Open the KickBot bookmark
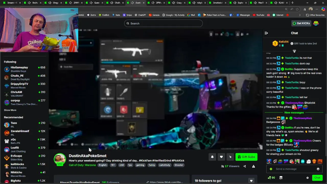 104,15
